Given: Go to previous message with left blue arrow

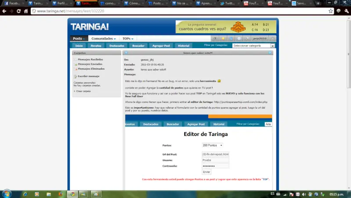Looking at the screenshot, I should point(126,53).
